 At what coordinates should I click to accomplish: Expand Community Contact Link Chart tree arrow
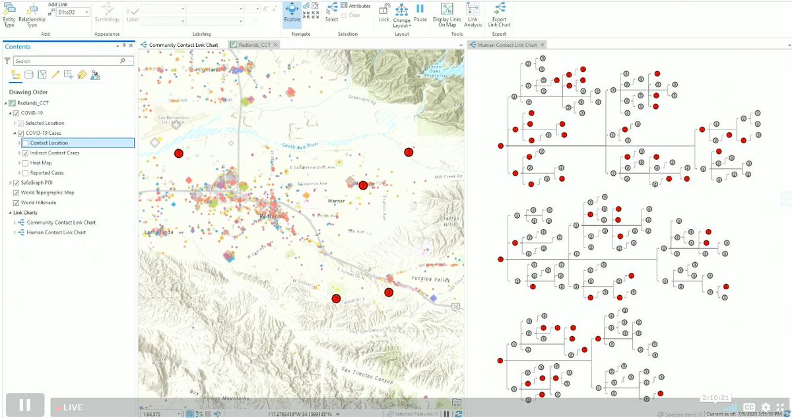(x=15, y=223)
